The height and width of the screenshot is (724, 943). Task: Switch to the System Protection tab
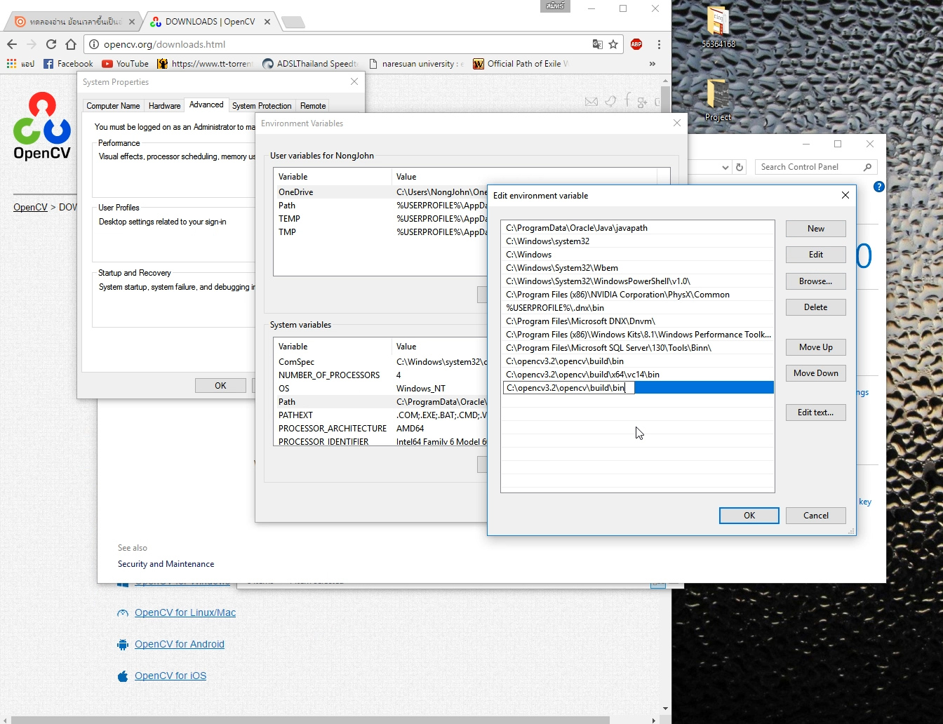[262, 105]
